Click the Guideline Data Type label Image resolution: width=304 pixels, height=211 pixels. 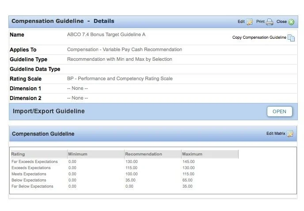(35, 69)
